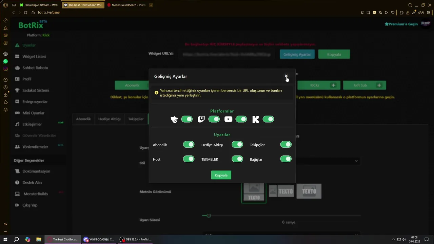Click the MonsterBuilds monitor icon
This screenshot has width=434, height=244.
click(x=17, y=194)
